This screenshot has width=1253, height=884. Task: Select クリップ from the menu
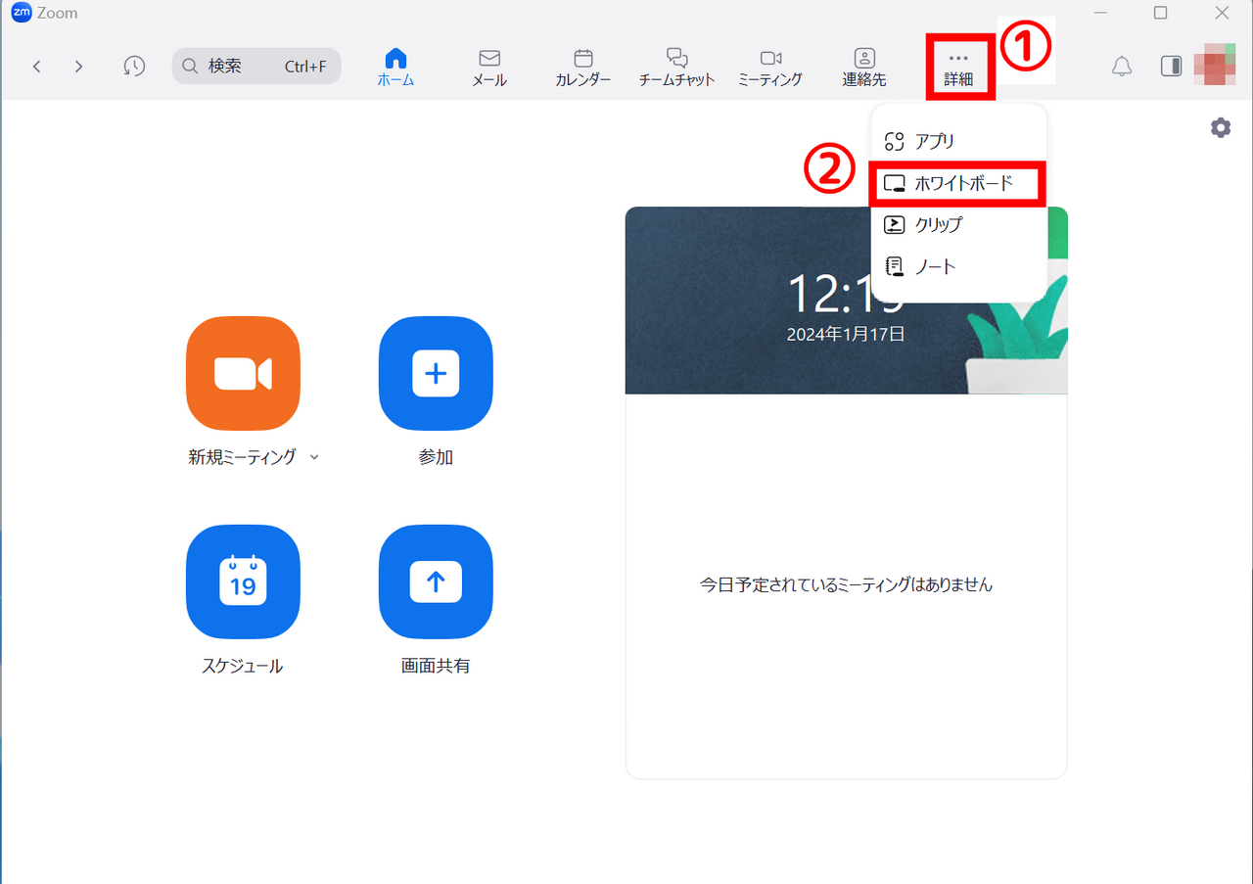point(959,224)
